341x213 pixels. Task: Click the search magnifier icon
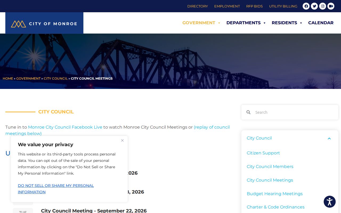pos(249,112)
